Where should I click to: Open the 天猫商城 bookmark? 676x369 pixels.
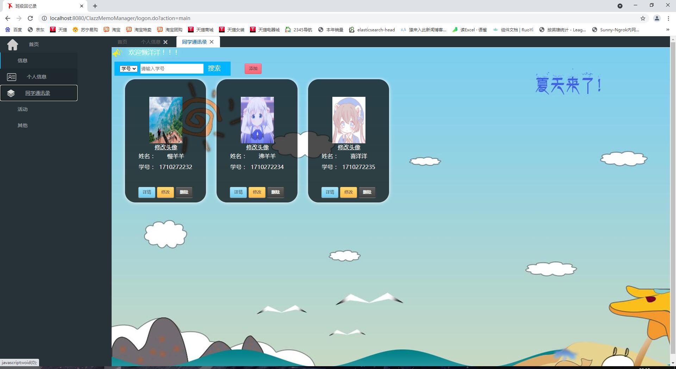(x=201, y=30)
